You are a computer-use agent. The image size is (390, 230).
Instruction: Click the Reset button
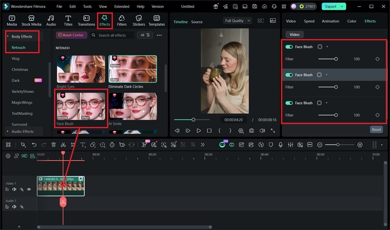click(376, 129)
